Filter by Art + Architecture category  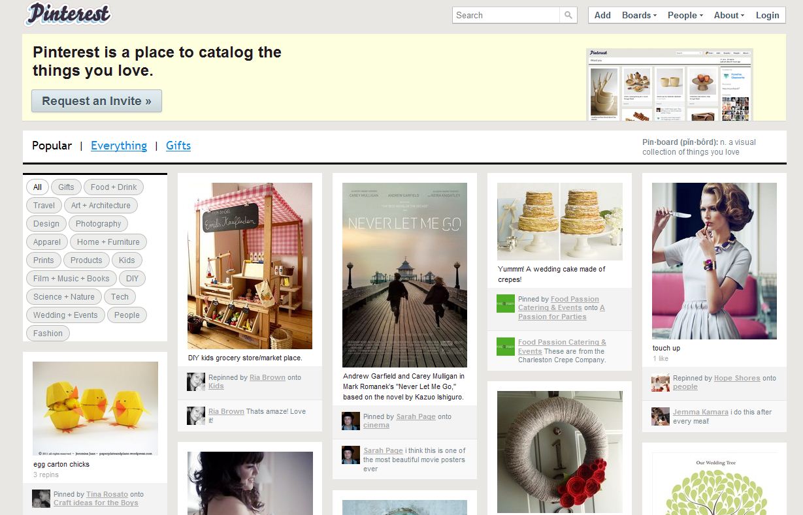101,206
